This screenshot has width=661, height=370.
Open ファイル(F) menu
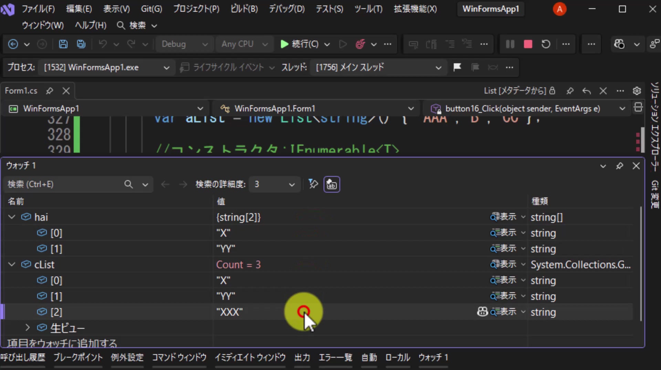coord(38,9)
